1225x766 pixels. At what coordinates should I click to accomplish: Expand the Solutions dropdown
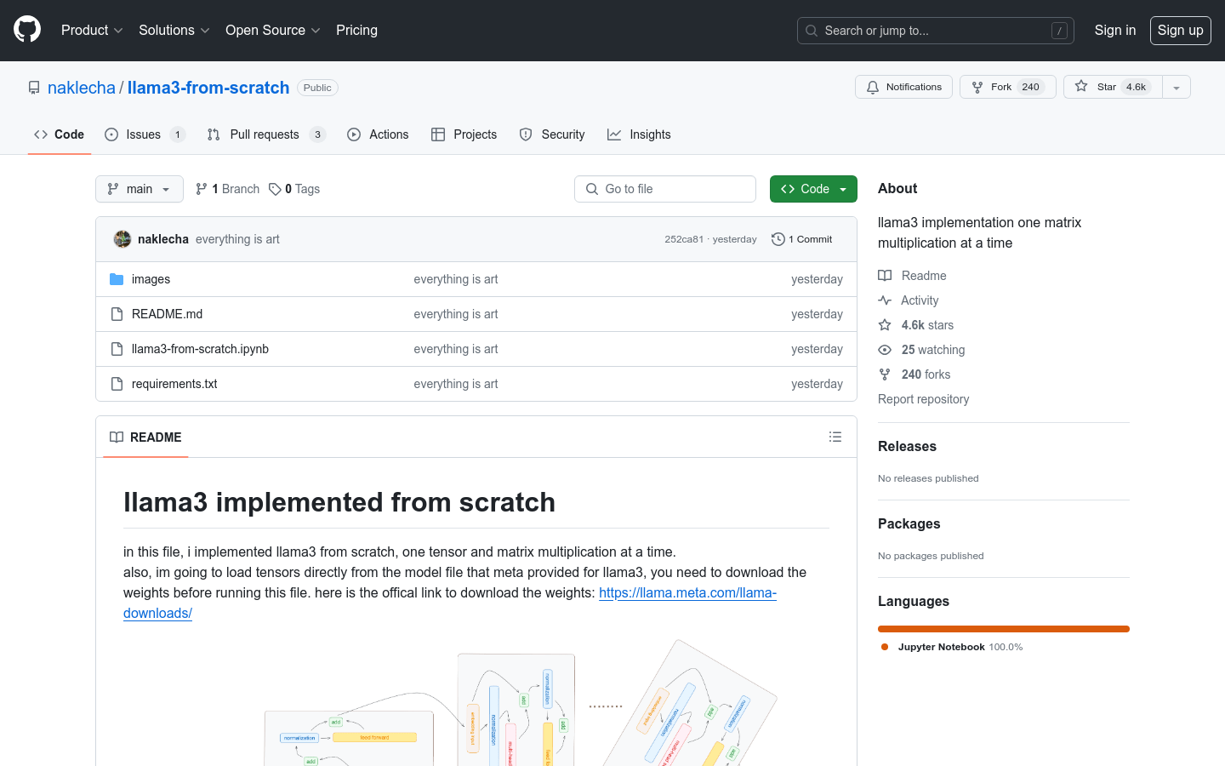click(x=174, y=30)
